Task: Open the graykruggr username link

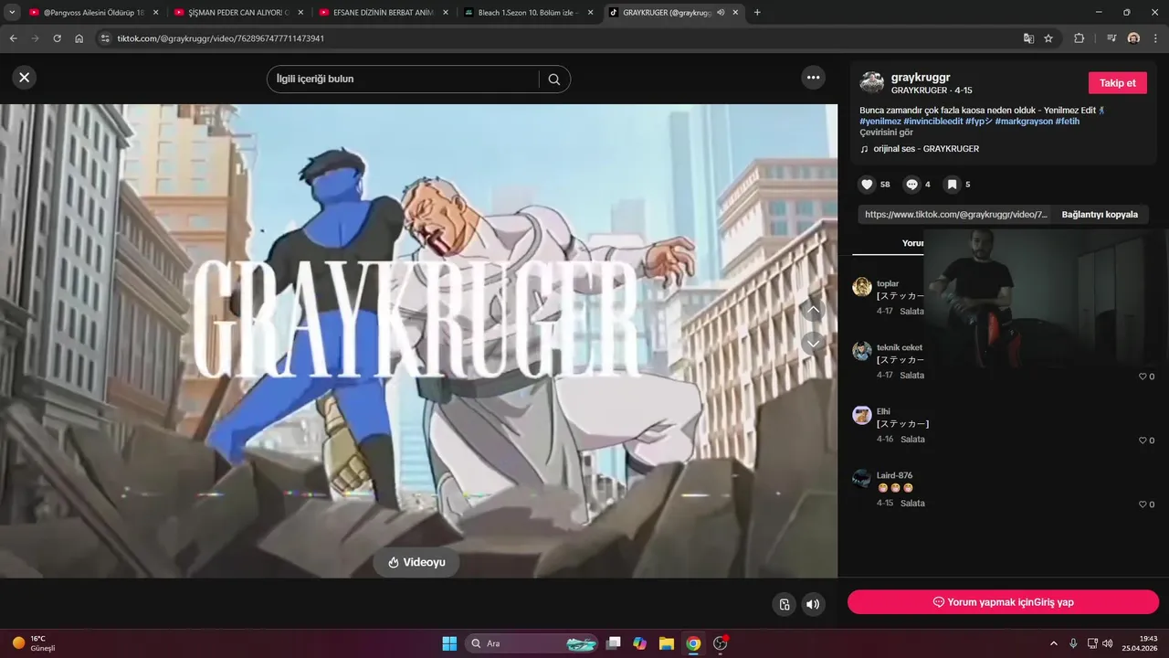Action: 921,78
